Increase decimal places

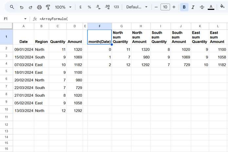[x=107, y=7]
